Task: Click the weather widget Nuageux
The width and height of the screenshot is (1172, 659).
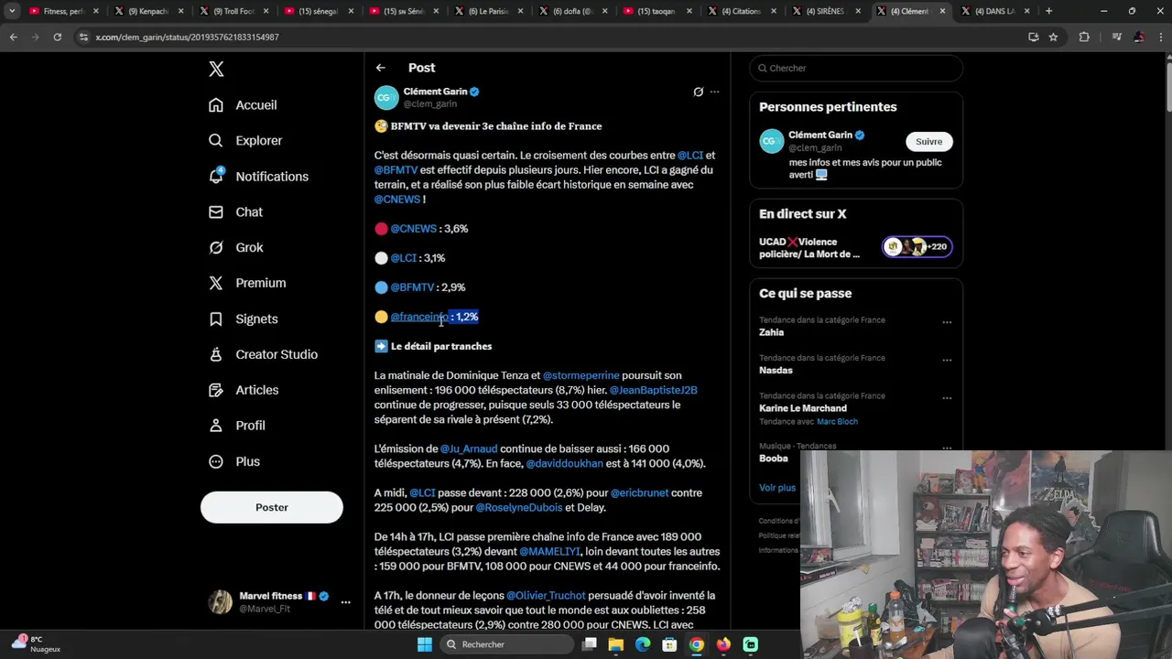Action: pyautogui.click(x=37, y=644)
